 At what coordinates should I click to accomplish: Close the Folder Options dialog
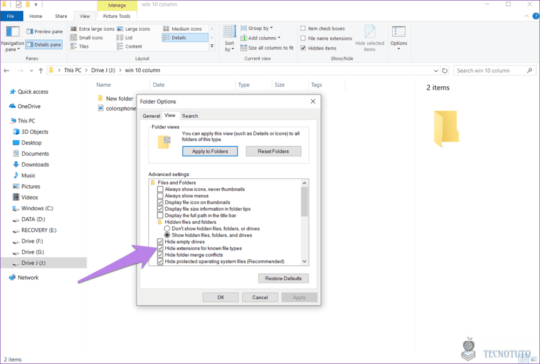click(313, 101)
